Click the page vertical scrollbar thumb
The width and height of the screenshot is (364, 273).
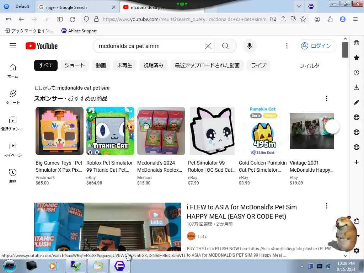click(x=345, y=49)
